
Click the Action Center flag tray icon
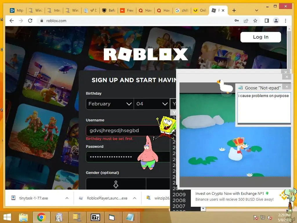coord(256,217)
